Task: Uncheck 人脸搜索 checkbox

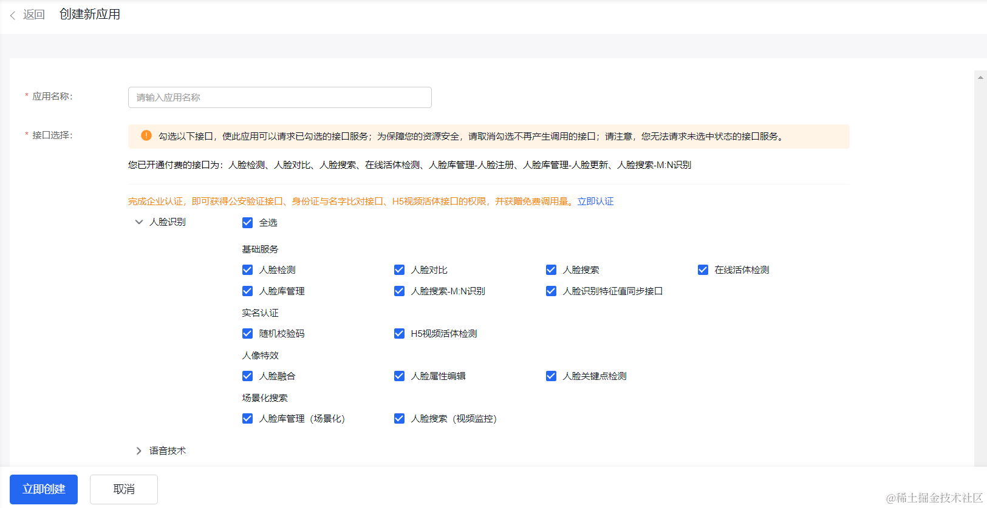Action: 551,269
